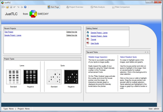The width and height of the screenshot is (163, 112).
Task: Open the Test Project recent link
Action: point(9,32)
